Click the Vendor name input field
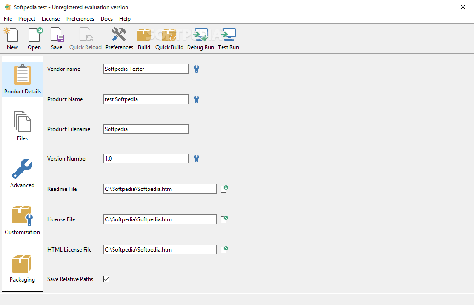The height and width of the screenshot is (305, 474). [146, 69]
